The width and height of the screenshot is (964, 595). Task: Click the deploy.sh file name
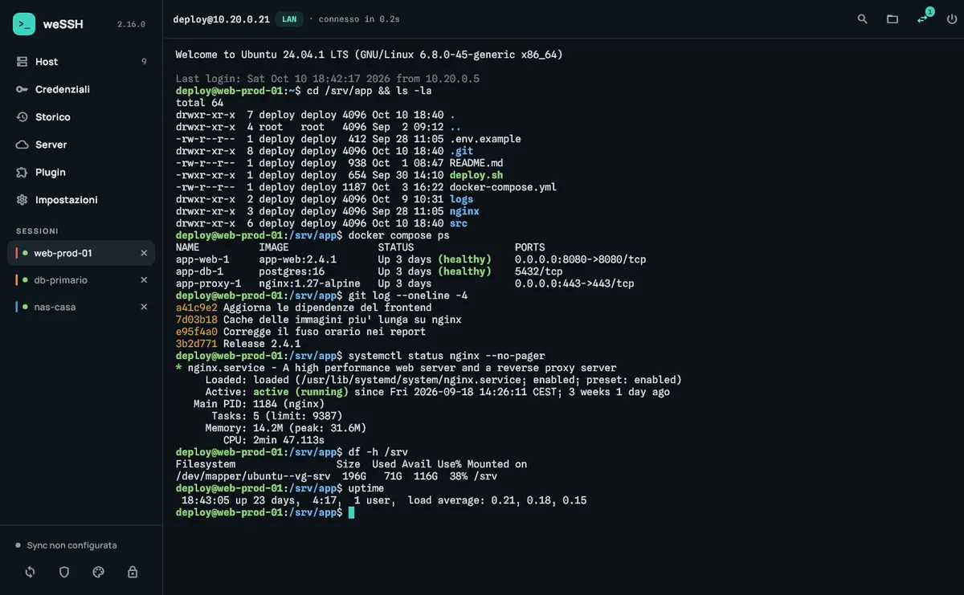click(x=476, y=175)
